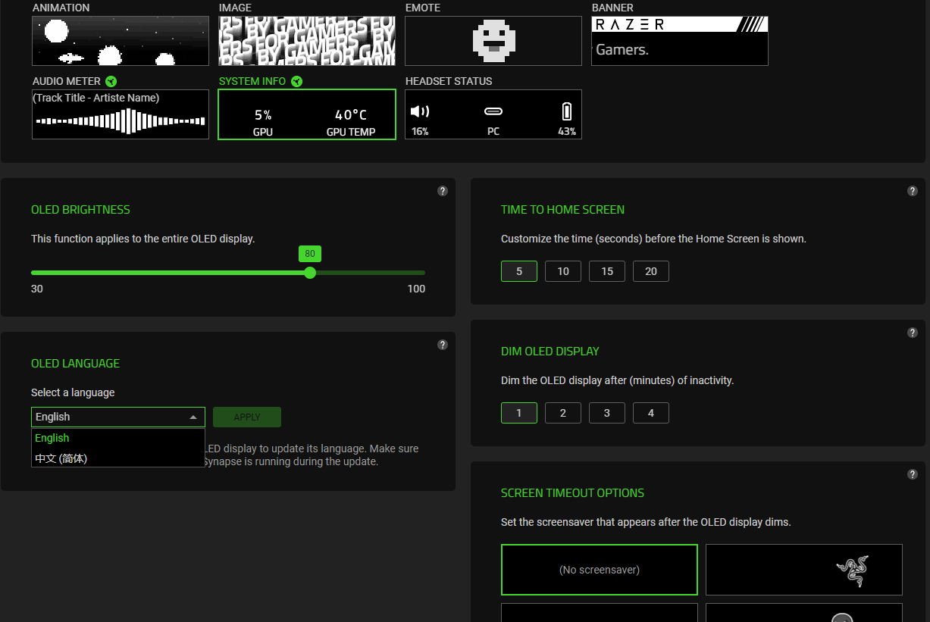Pick the Animation space screen thumbnail
The image size is (930, 622).
point(121,41)
